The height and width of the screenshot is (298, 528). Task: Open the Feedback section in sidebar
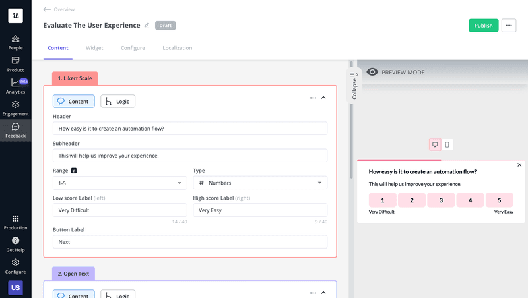15,131
